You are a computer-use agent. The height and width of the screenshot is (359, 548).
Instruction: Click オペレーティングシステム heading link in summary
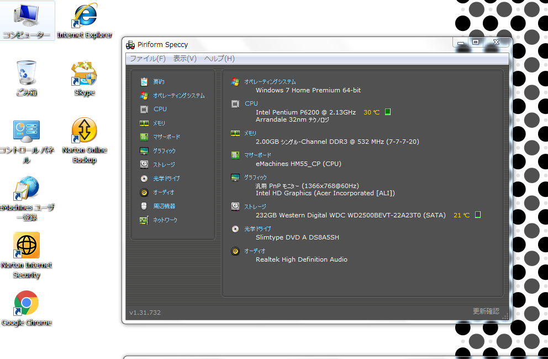coord(270,81)
